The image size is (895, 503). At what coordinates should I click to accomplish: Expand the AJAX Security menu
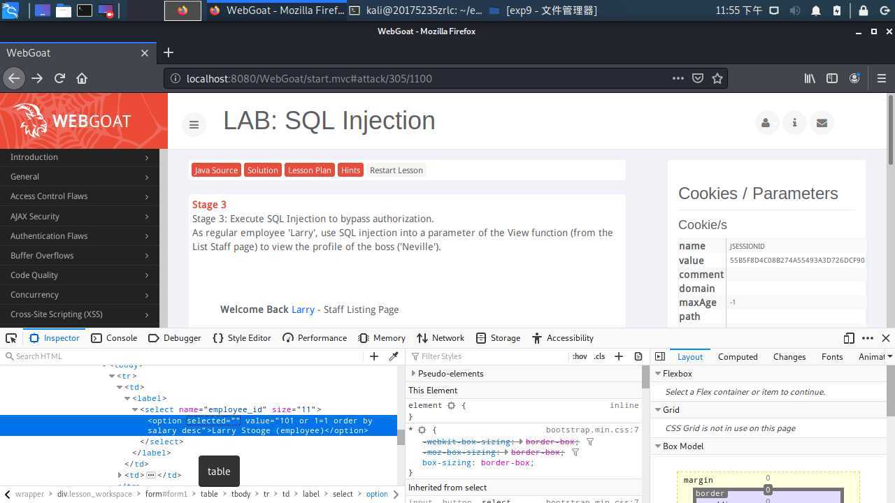click(x=80, y=217)
